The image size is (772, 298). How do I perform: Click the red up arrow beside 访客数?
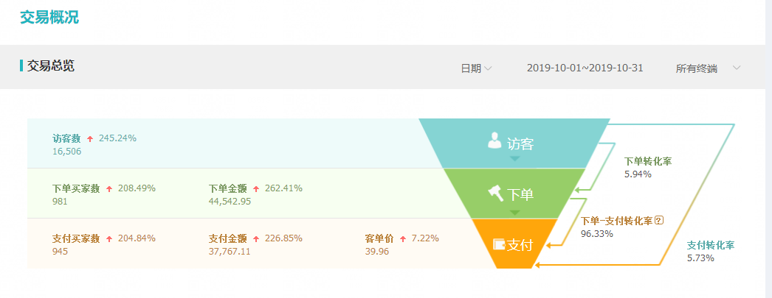tap(90, 138)
